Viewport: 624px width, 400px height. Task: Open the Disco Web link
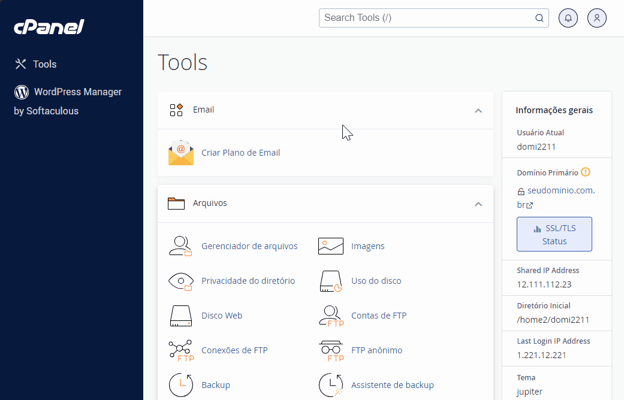pyautogui.click(x=222, y=316)
